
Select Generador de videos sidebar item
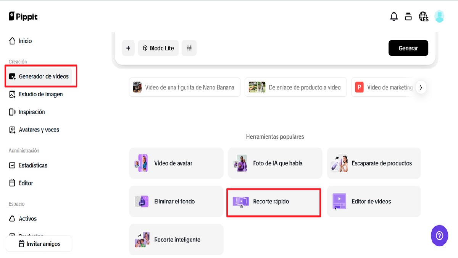[x=44, y=76]
